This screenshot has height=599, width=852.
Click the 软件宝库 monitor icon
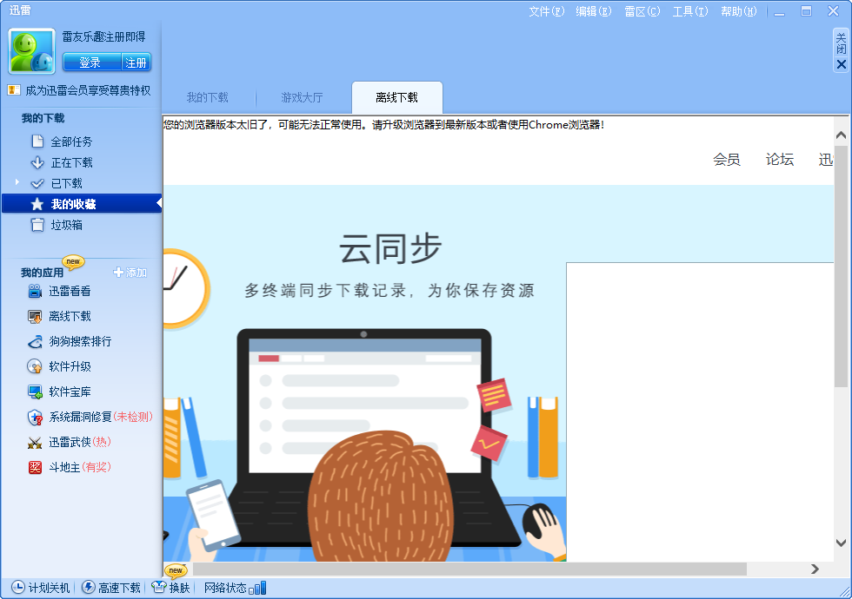[x=35, y=392]
